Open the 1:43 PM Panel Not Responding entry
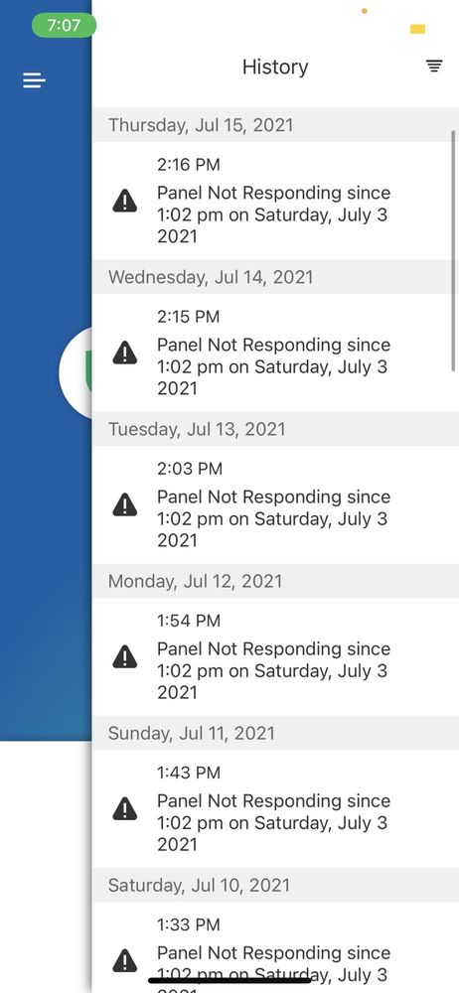 click(276, 808)
